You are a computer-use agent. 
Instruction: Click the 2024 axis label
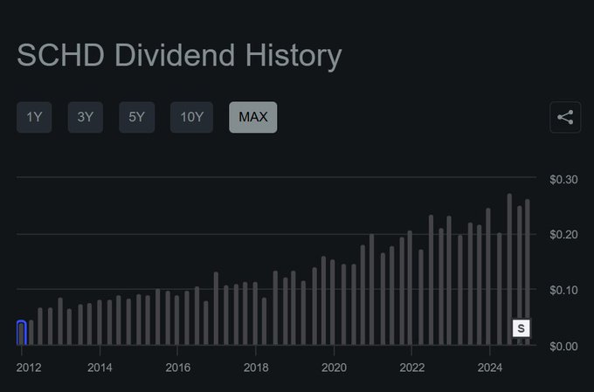click(490, 368)
